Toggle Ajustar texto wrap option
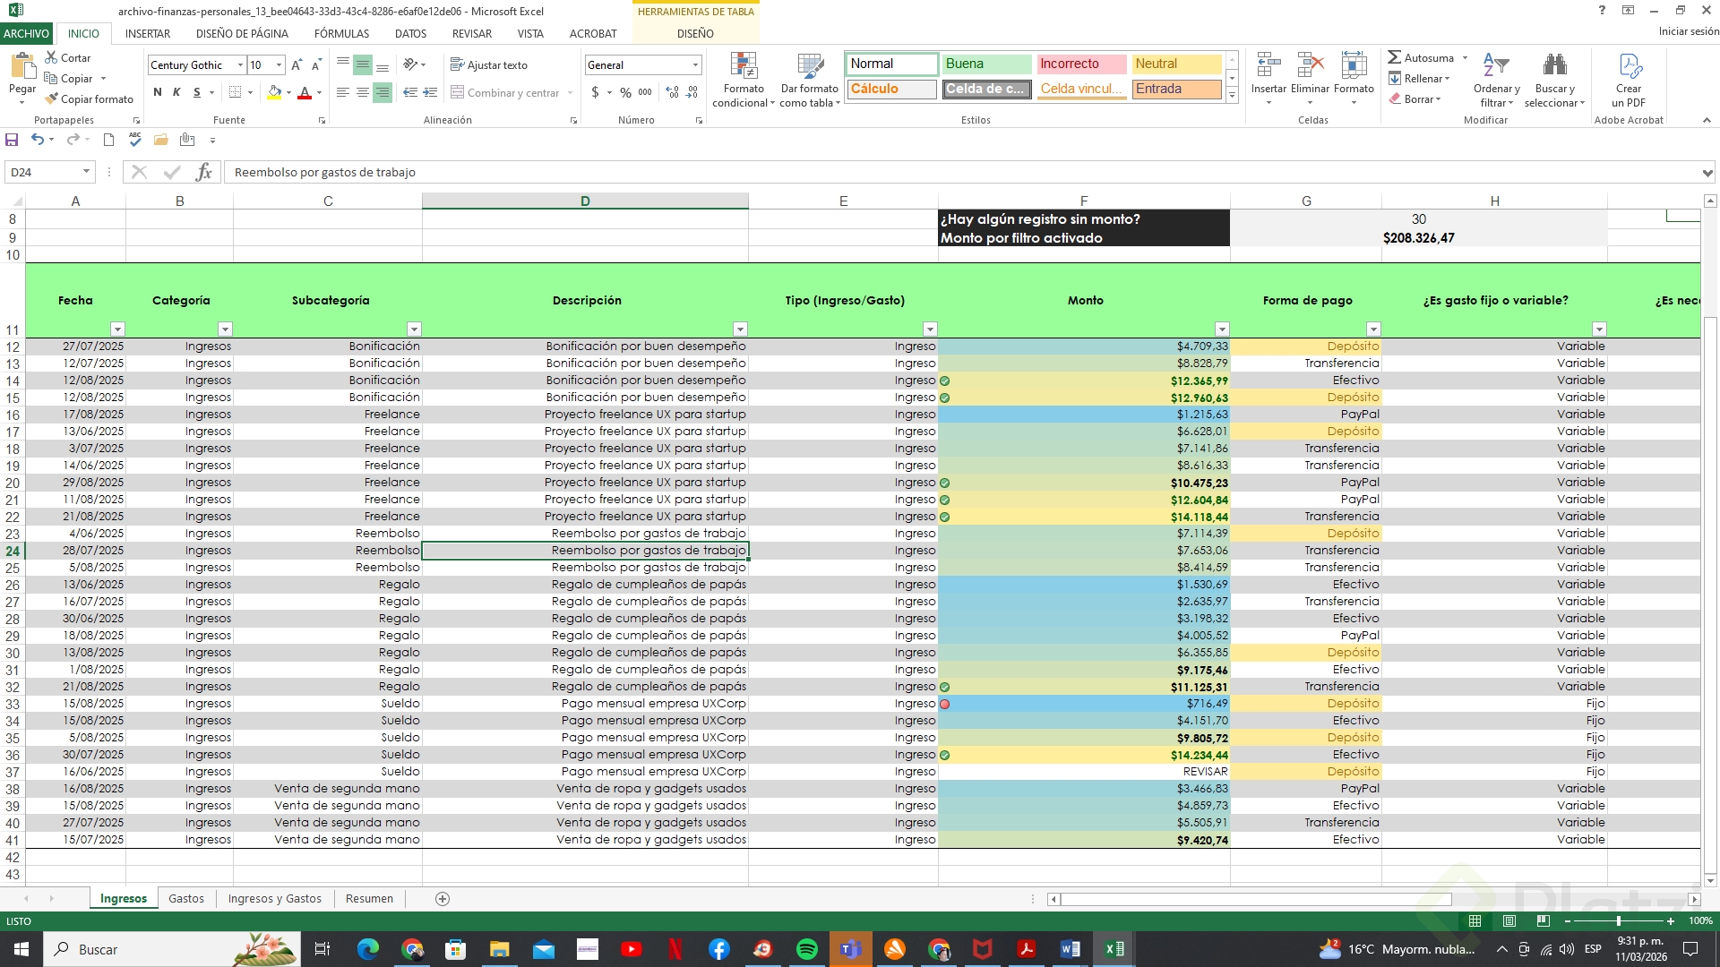 488,65
